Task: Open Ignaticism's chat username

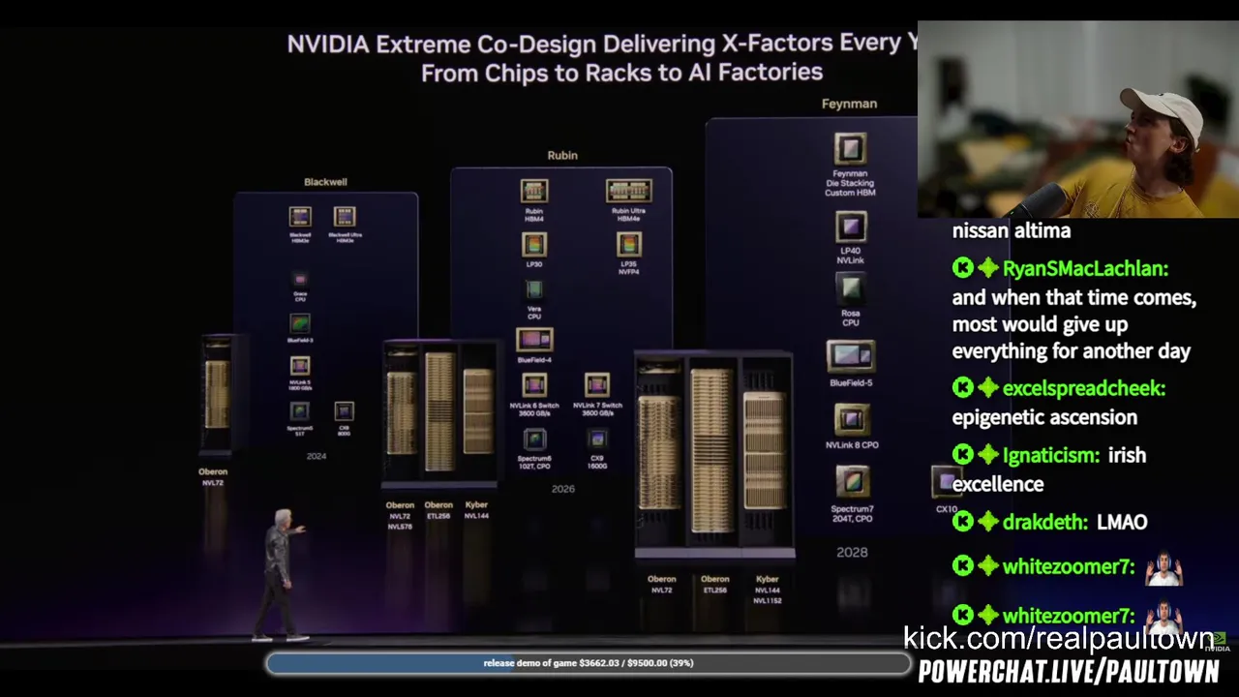Action: 1051,456
